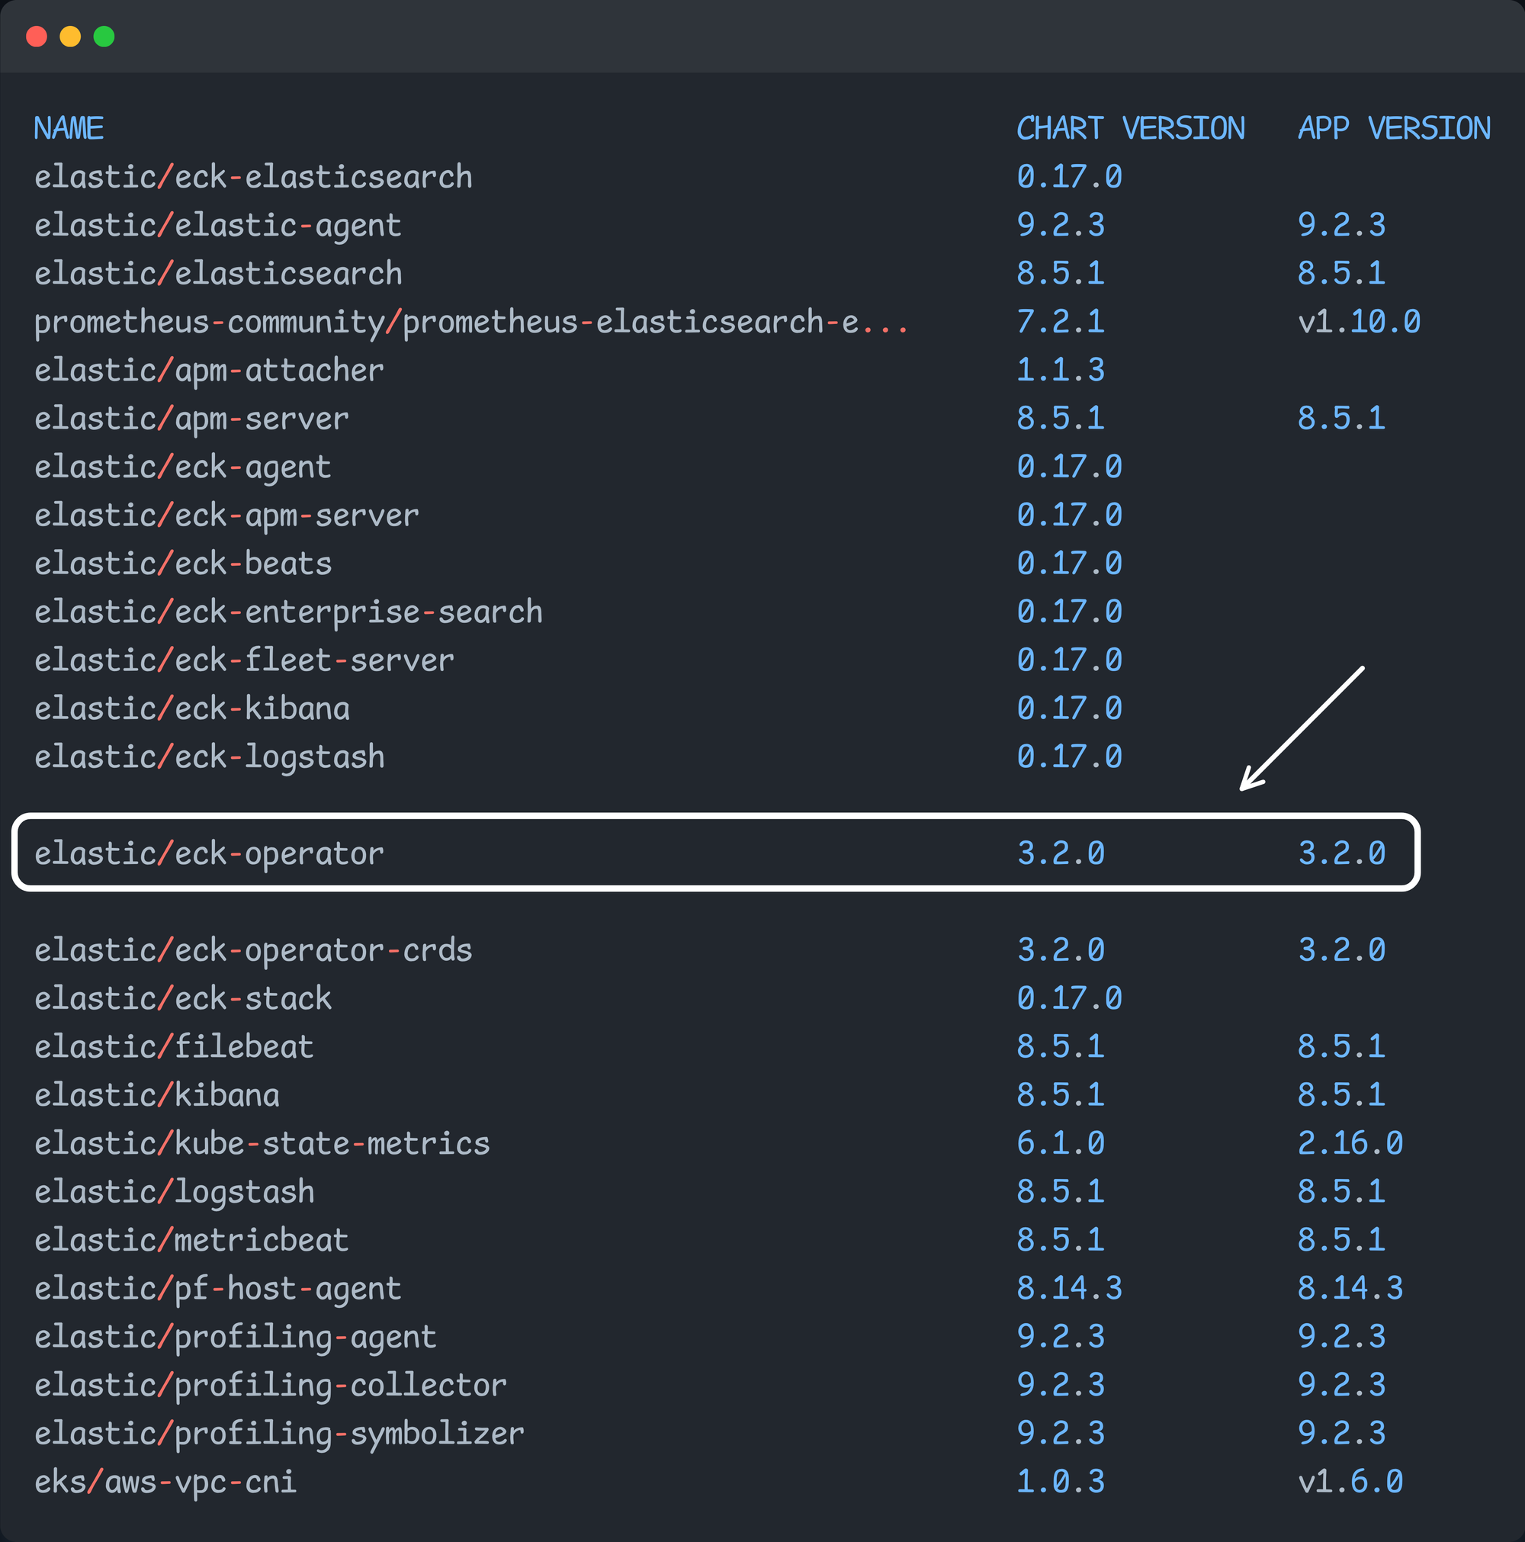Click the green maximize window button

pos(104,37)
